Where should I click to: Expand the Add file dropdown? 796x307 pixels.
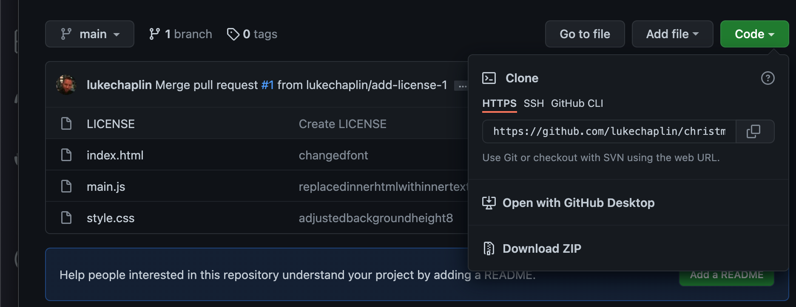[672, 34]
